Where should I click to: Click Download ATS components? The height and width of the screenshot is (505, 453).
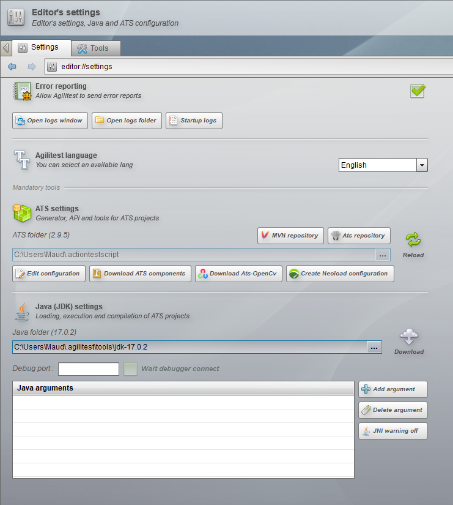coord(140,274)
